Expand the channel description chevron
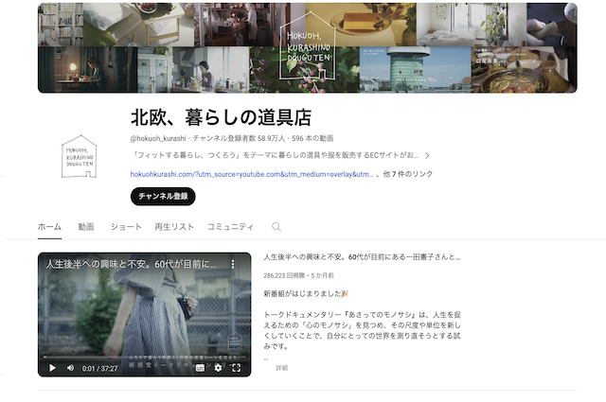This screenshot has width=606, height=402. (427, 156)
